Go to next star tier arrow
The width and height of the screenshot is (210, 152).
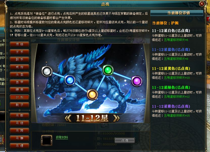click(x=116, y=118)
